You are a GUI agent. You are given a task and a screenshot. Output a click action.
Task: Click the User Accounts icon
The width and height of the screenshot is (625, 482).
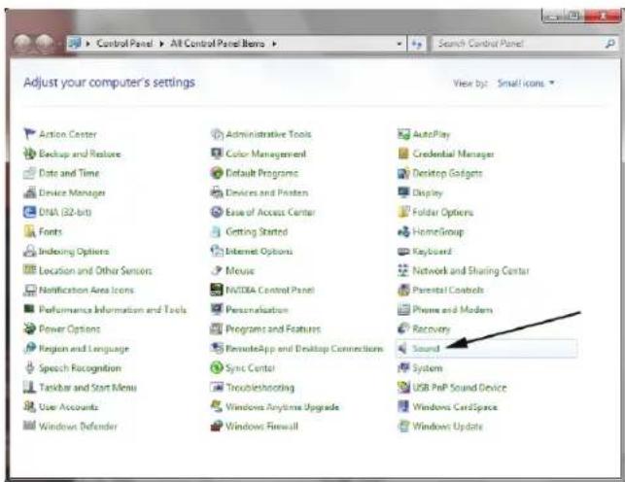click(x=29, y=407)
